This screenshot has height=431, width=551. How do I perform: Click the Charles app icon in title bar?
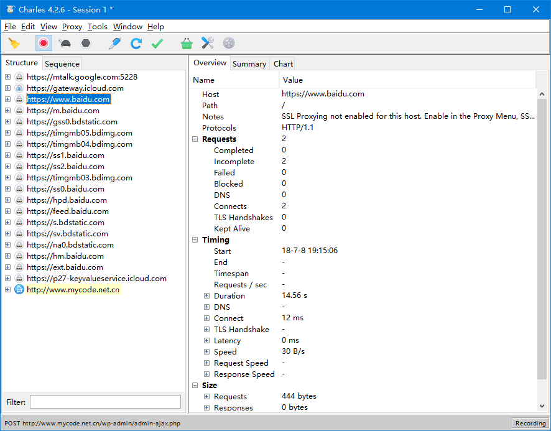[11, 9]
